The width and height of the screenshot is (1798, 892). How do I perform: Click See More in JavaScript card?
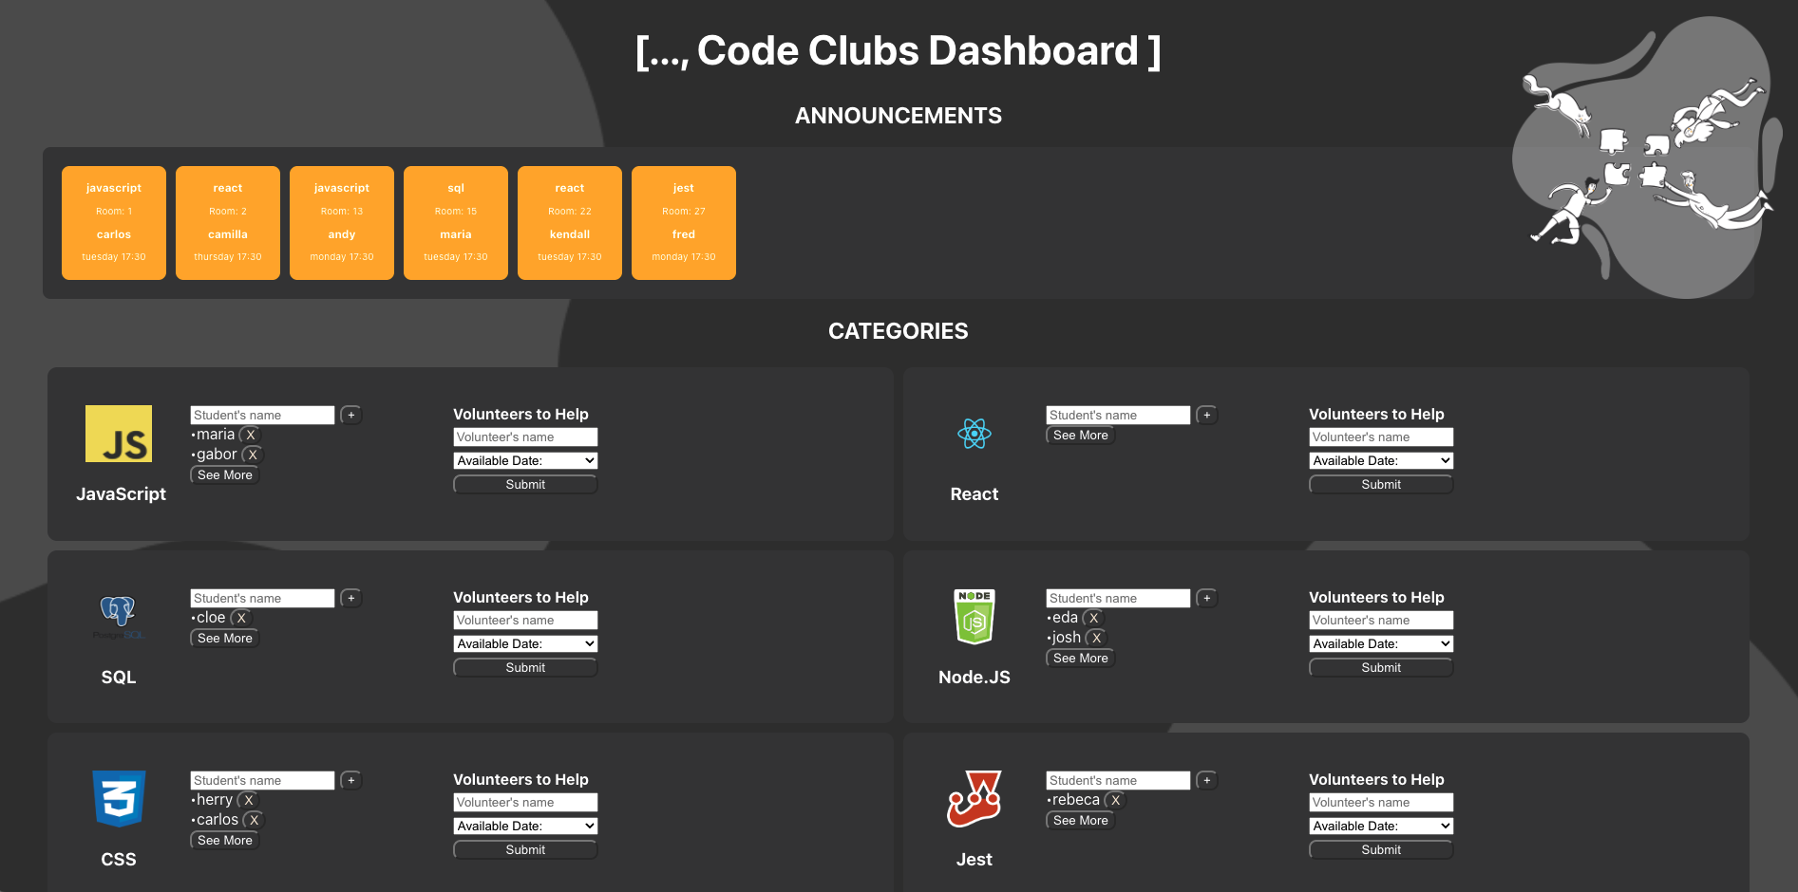(225, 474)
